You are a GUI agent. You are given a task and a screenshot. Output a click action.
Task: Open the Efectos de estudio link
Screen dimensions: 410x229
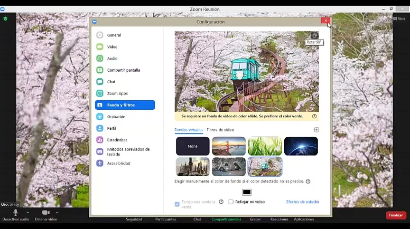[x=302, y=202]
